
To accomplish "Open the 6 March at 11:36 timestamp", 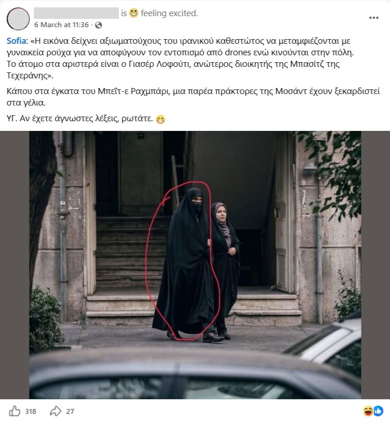I will click(x=62, y=25).
